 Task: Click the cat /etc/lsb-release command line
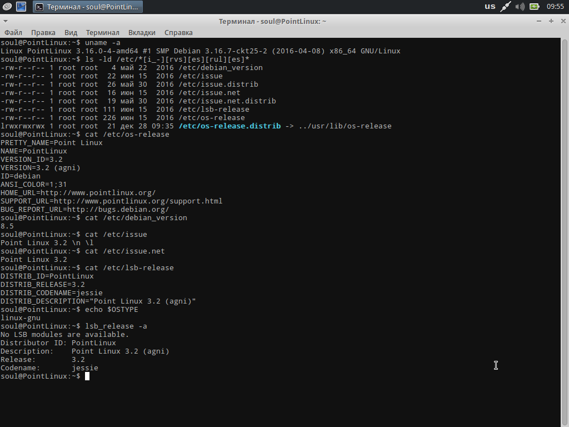[87, 267]
